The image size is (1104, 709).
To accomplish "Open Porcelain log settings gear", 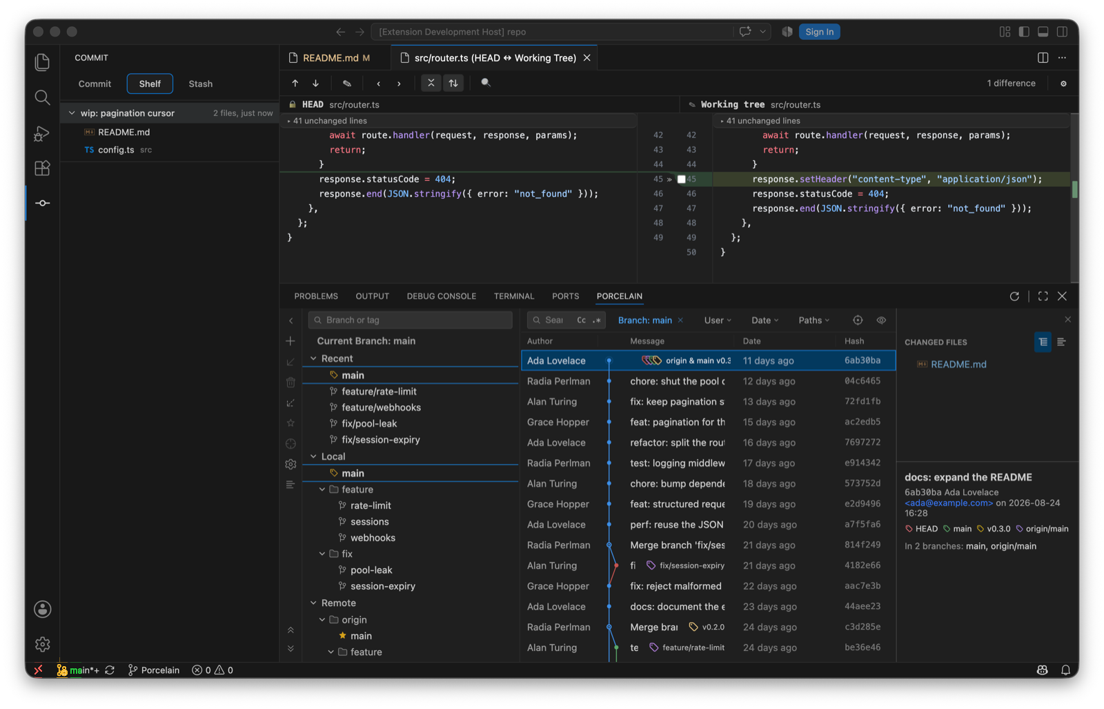I will tap(290, 465).
